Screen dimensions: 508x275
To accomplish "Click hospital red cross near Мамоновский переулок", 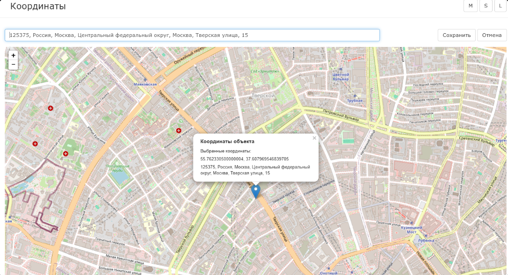I will (179, 130).
